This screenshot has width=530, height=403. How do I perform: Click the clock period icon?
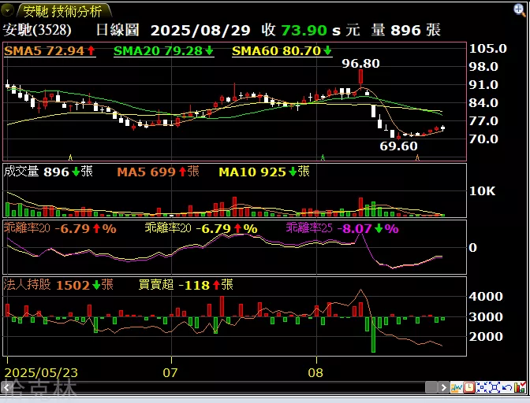pos(468,387)
